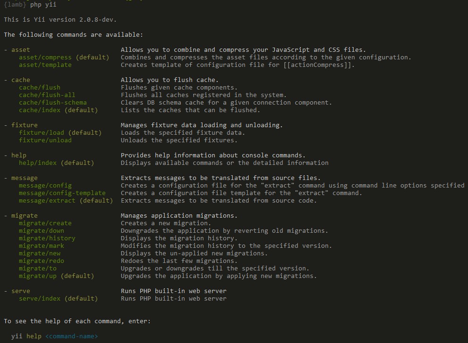Click the message/config-template command
Screen dimensions: 468x343
point(62,193)
